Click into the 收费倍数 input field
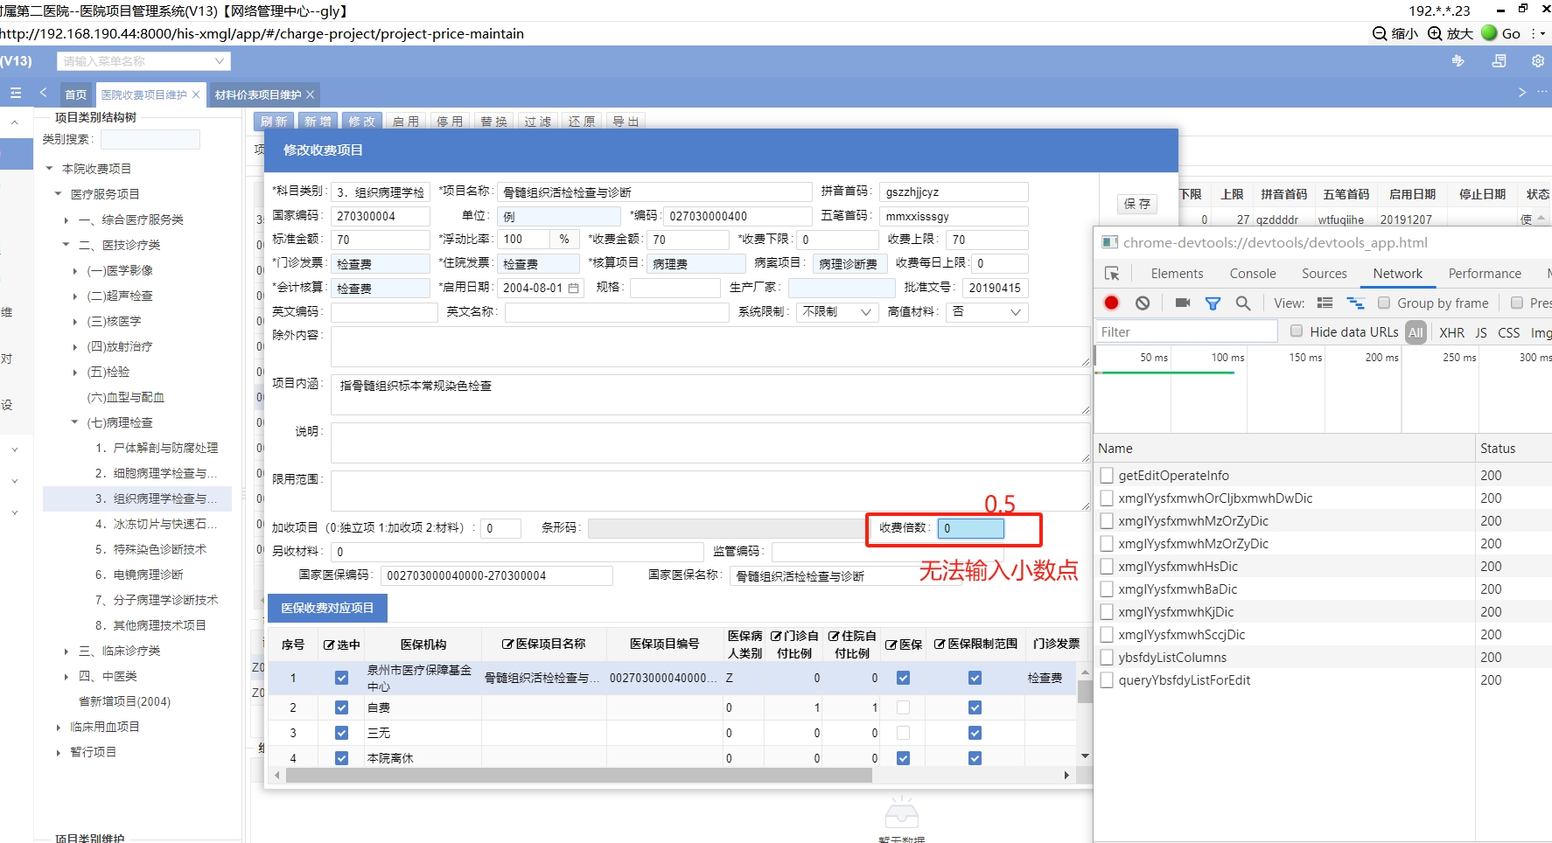 (x=971, y=528)
